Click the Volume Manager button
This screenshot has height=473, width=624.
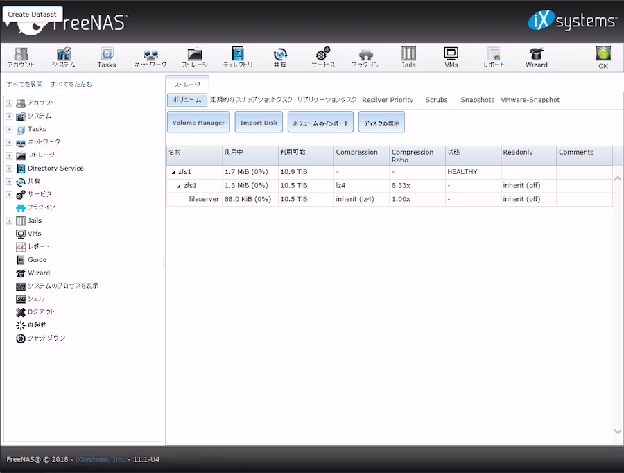click(x=198, y=123)
